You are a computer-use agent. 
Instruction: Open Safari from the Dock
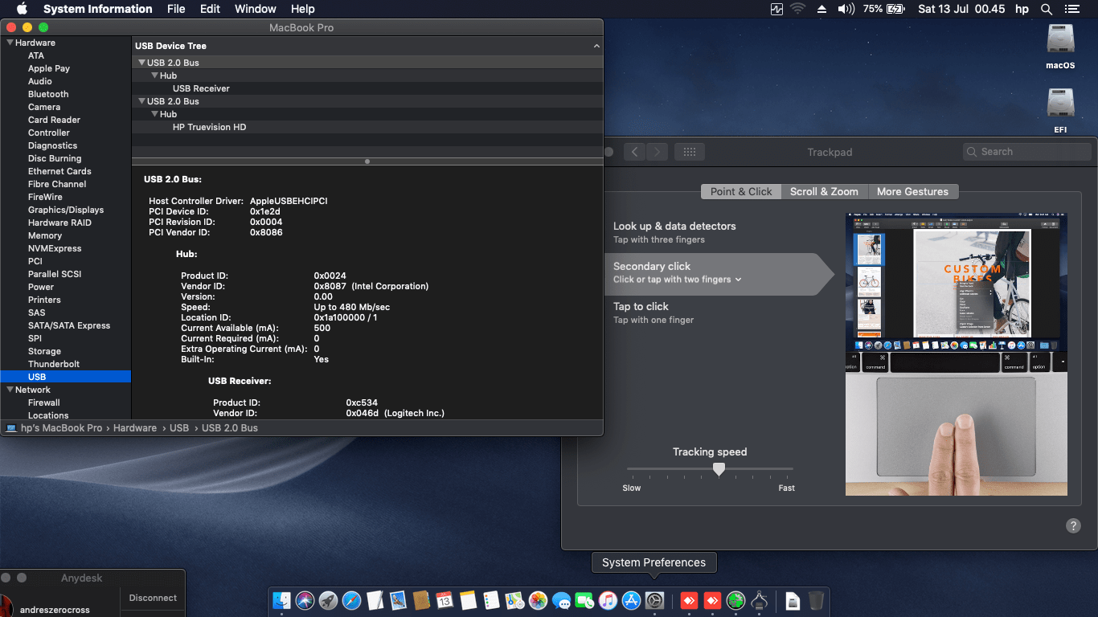point(351,600)
